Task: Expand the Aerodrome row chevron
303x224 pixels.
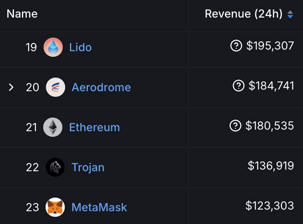Action: tap(11, 87)
